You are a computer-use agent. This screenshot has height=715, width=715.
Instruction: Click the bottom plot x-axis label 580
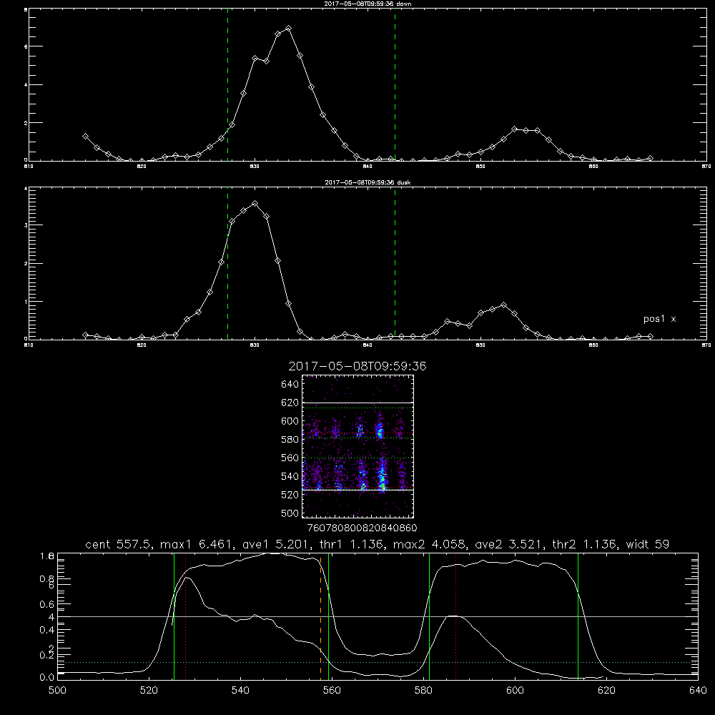point(423,691)
